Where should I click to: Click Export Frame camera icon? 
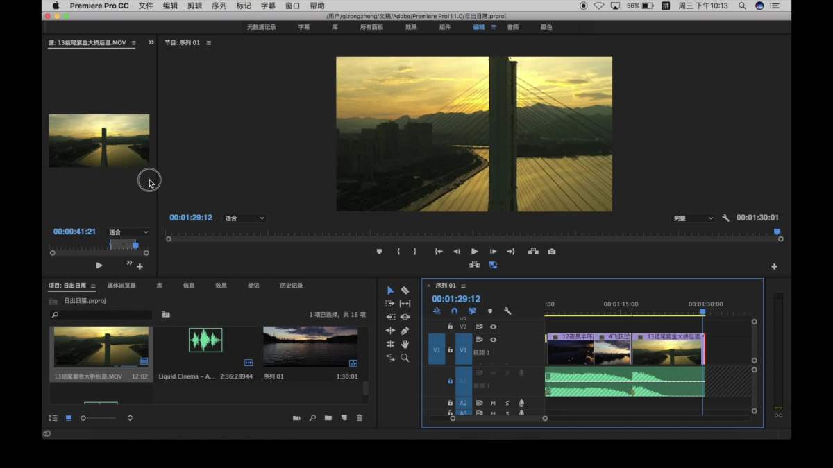click(x=552, y=252)
